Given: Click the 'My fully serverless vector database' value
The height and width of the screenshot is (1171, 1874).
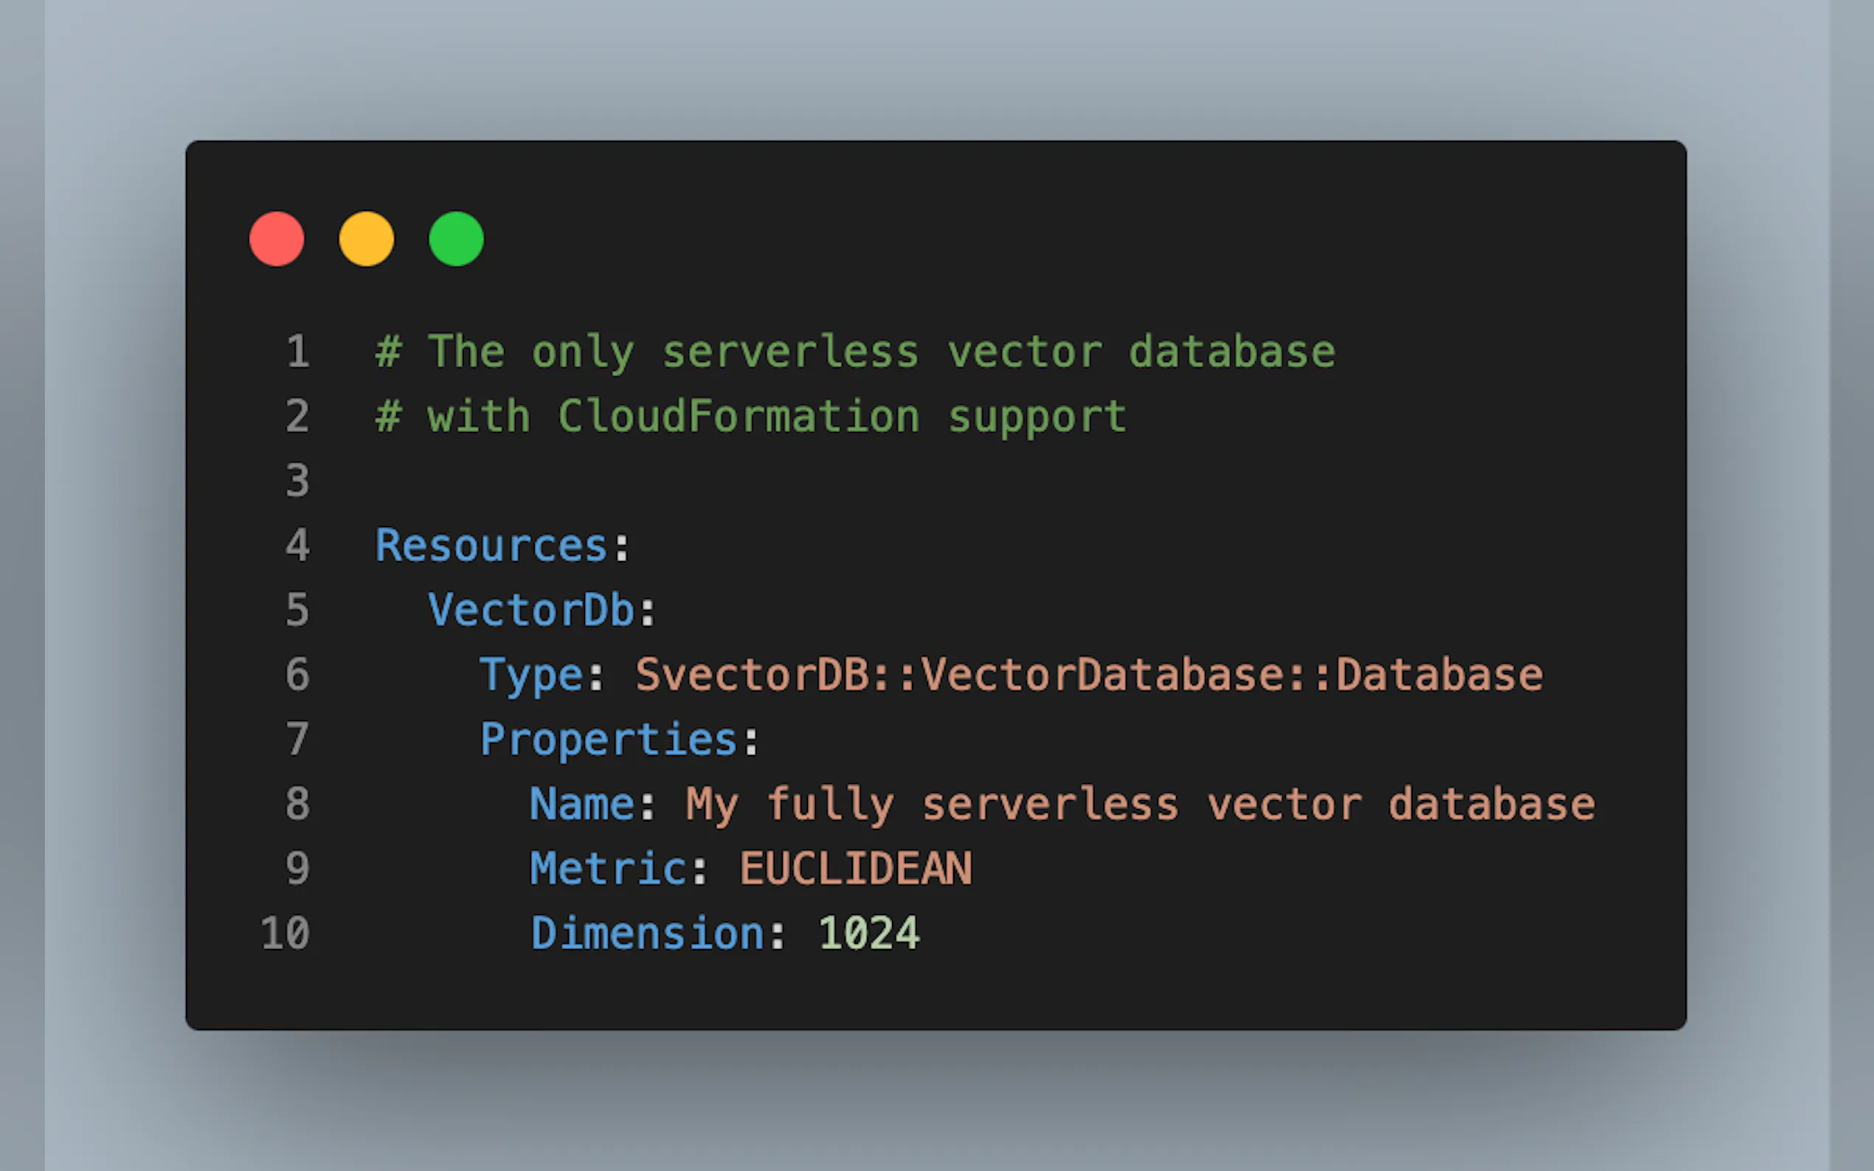Looking at the screenshot, I should 1141,804.
